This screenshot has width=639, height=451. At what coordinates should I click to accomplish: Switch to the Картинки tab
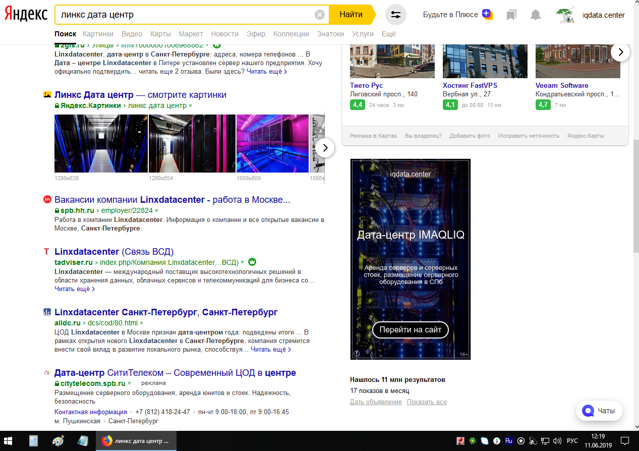[x=98, y=34]
